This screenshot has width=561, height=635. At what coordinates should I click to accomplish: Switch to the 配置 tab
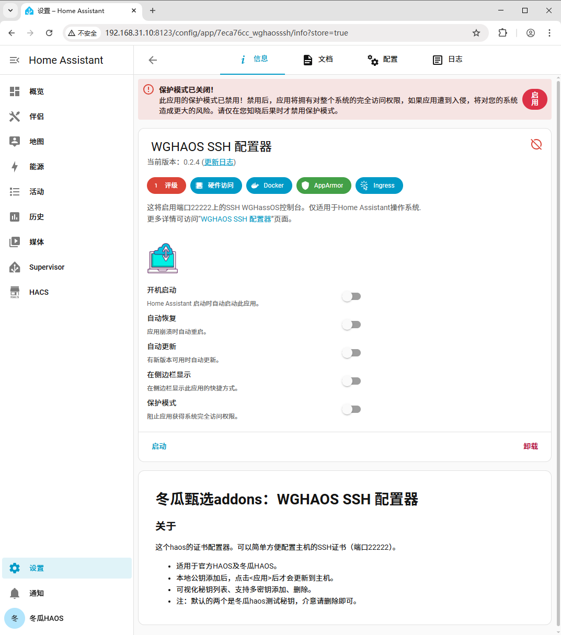[382, 60]
